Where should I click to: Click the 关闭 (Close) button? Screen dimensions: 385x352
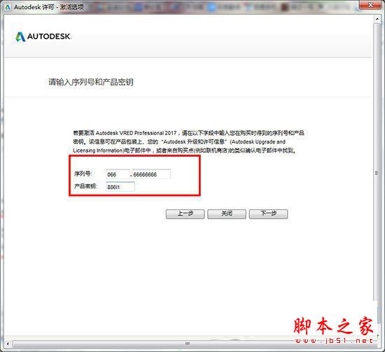(x=227, y=214)
